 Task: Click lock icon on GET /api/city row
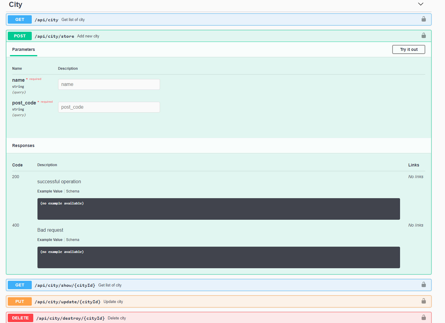click(423, 19)
